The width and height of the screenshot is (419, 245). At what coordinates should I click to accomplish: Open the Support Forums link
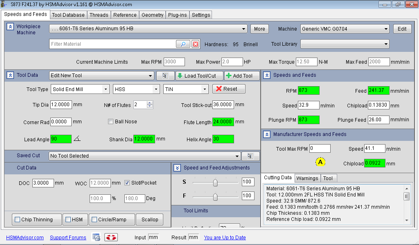[68, 238]
